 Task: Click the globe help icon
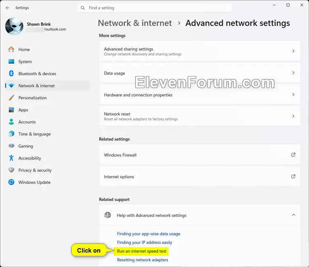108,215
